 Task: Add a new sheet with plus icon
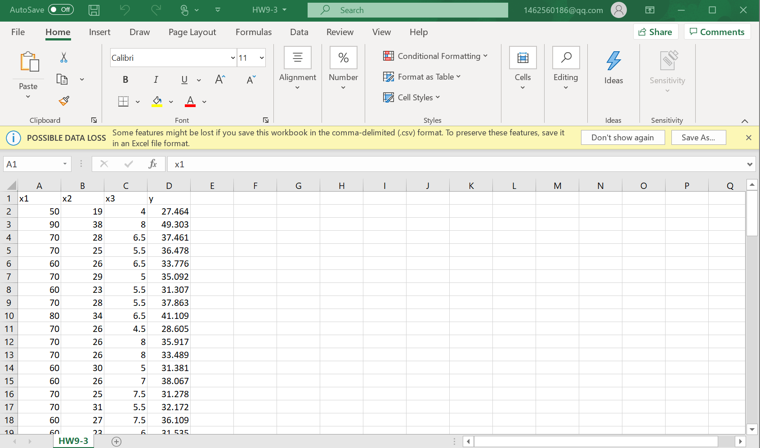point(116,442)
